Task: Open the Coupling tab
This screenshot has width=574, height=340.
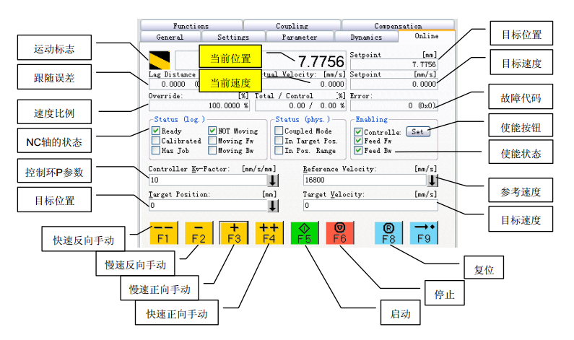Action: (x=292, y=26)
